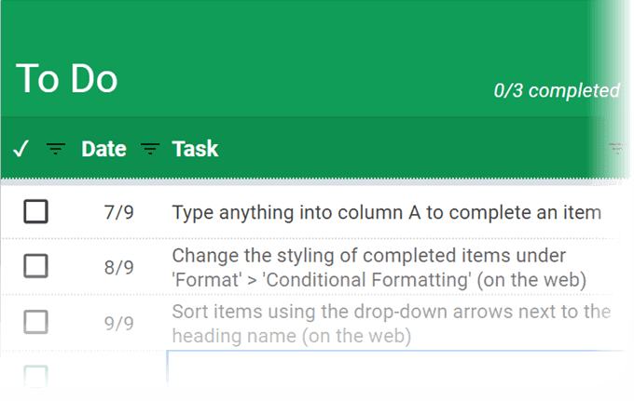Screen dimensions: 634x401
Task: Select the Date column header
Action: pyautogui.click(x=103, y=149)
